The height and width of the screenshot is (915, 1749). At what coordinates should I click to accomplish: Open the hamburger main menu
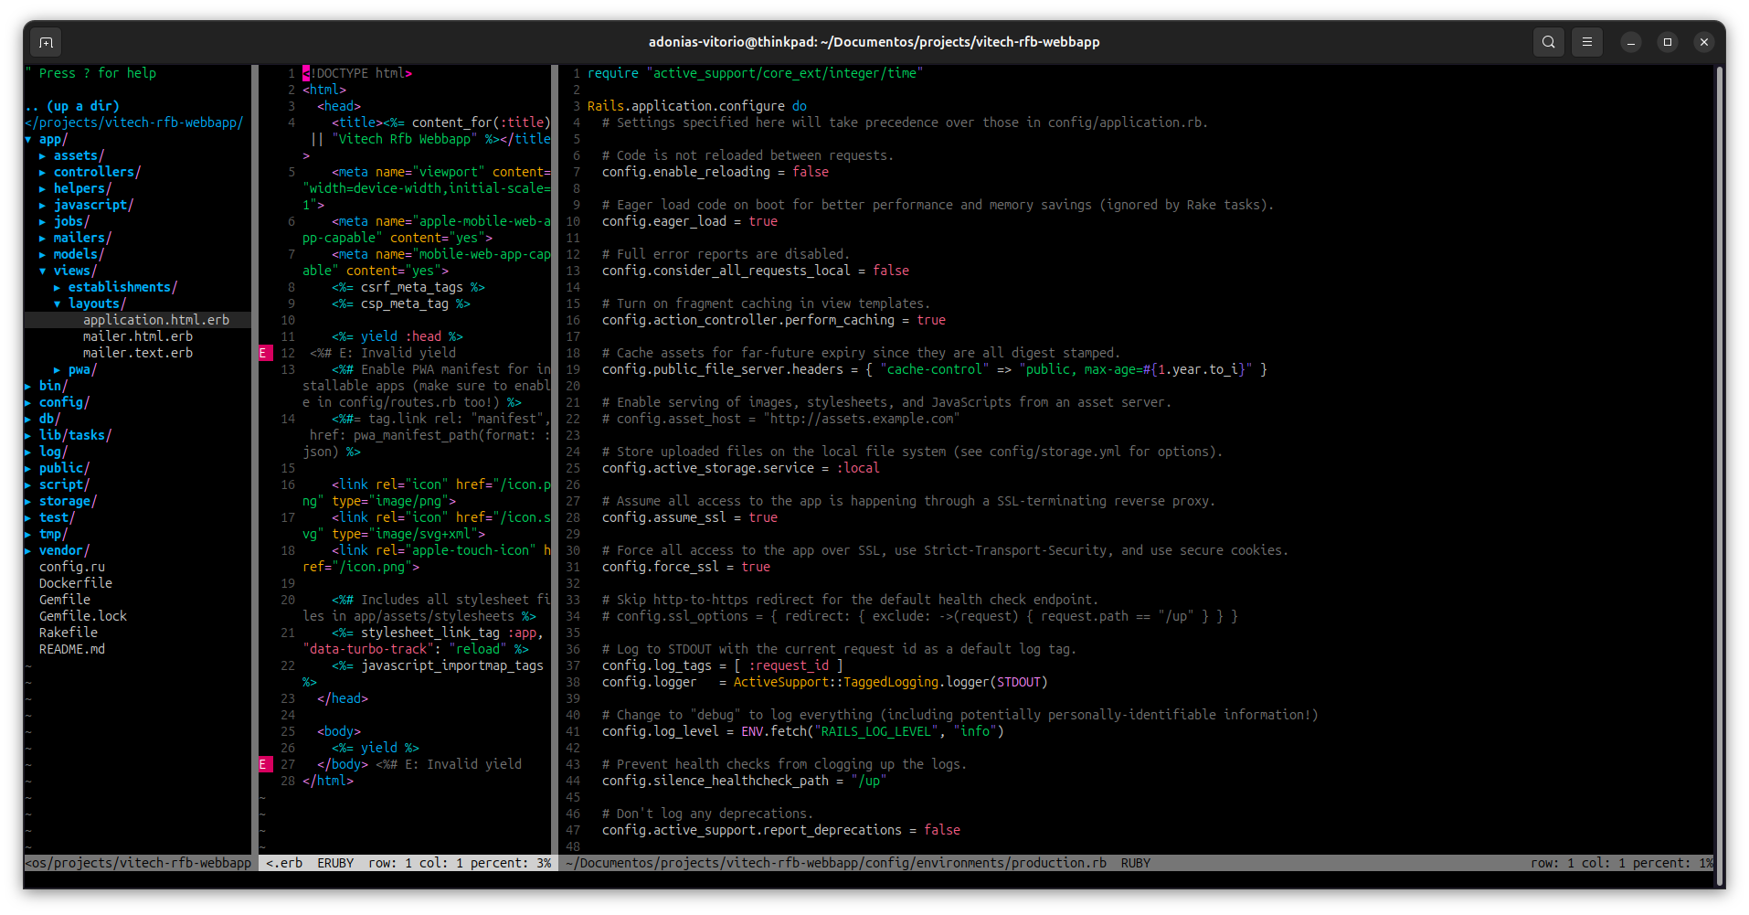pos(1587,41)
